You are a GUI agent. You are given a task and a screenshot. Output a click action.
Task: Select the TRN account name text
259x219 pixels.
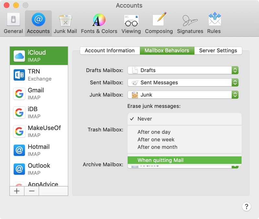34,71
